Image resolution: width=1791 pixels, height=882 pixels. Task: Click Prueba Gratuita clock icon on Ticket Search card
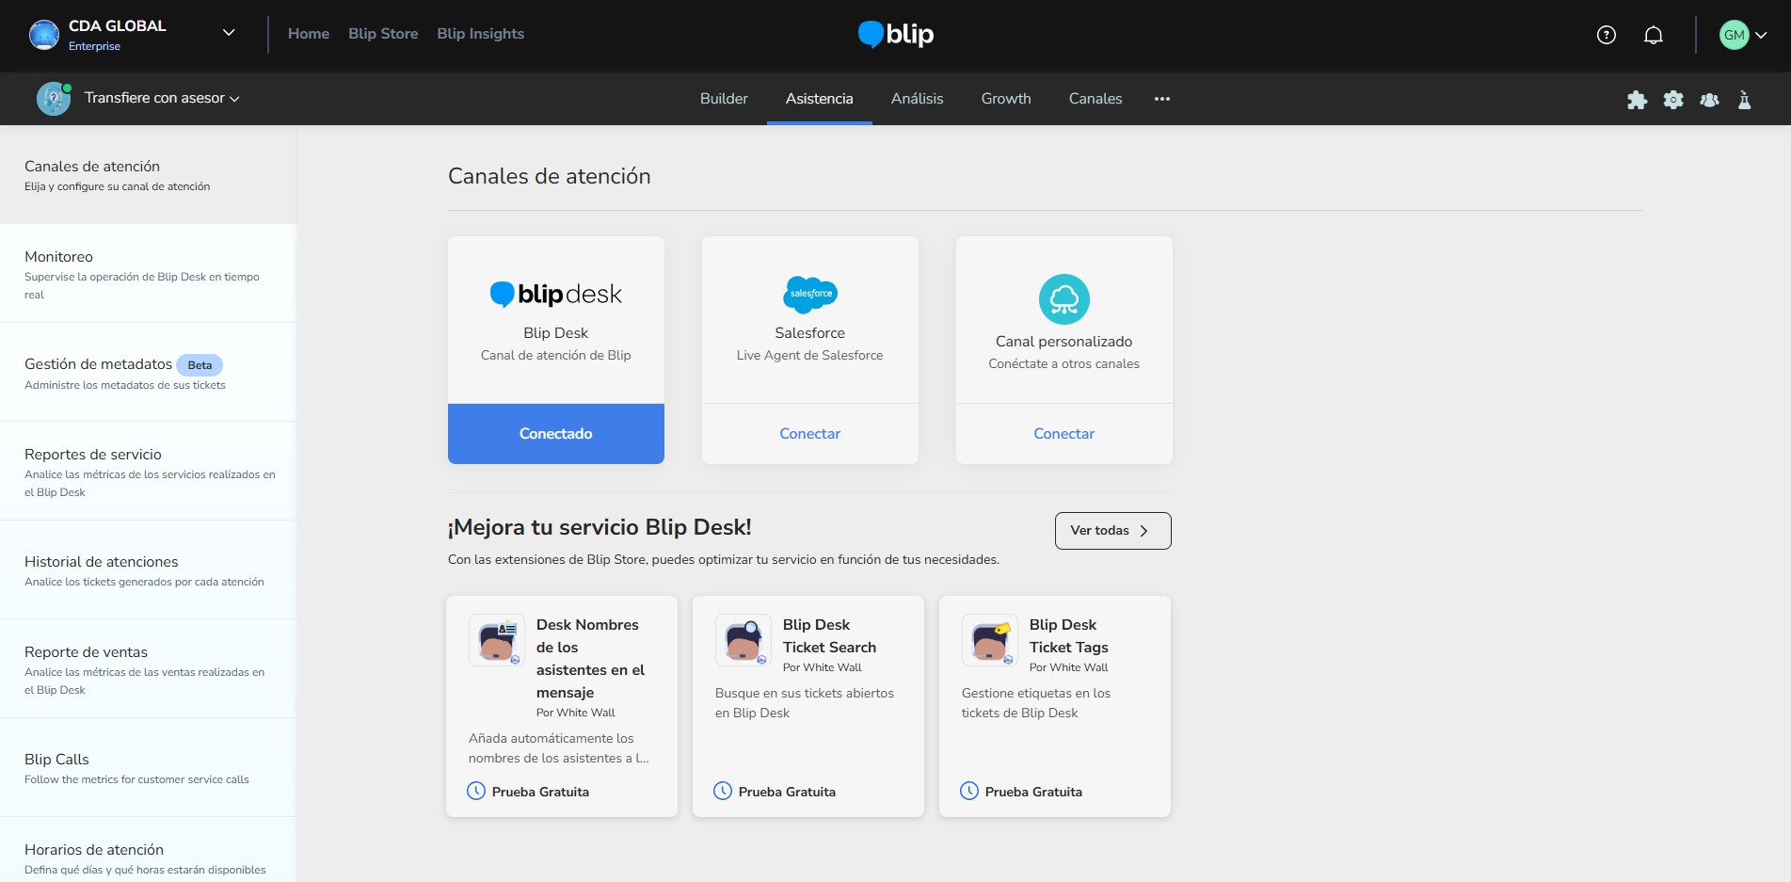(x=723, y=792)
